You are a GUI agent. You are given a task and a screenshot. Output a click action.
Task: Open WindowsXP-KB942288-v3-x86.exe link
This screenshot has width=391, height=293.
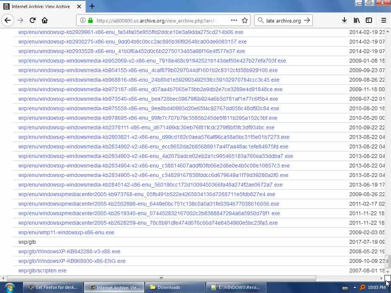click(69, 252)
